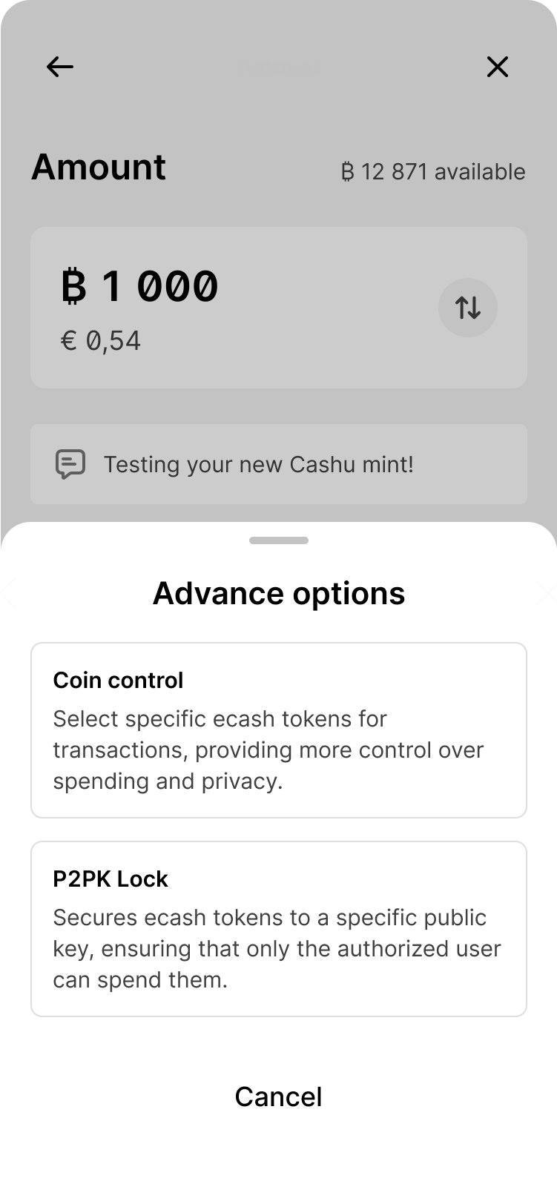Image resolution: width=557 pixels, height=1204 pixels.
Task: Swap bitcoin and euro amount display
Action: tap(467, 307)
